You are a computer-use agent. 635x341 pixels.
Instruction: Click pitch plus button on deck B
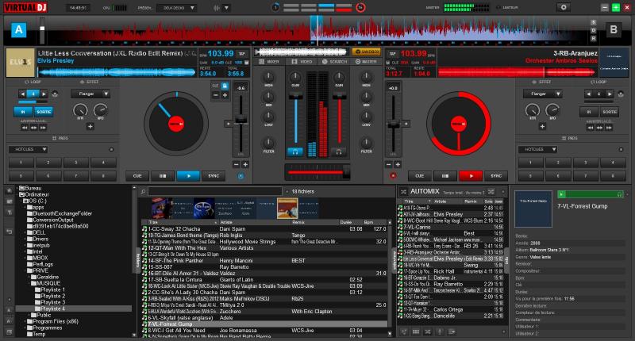tap(398, 165)
